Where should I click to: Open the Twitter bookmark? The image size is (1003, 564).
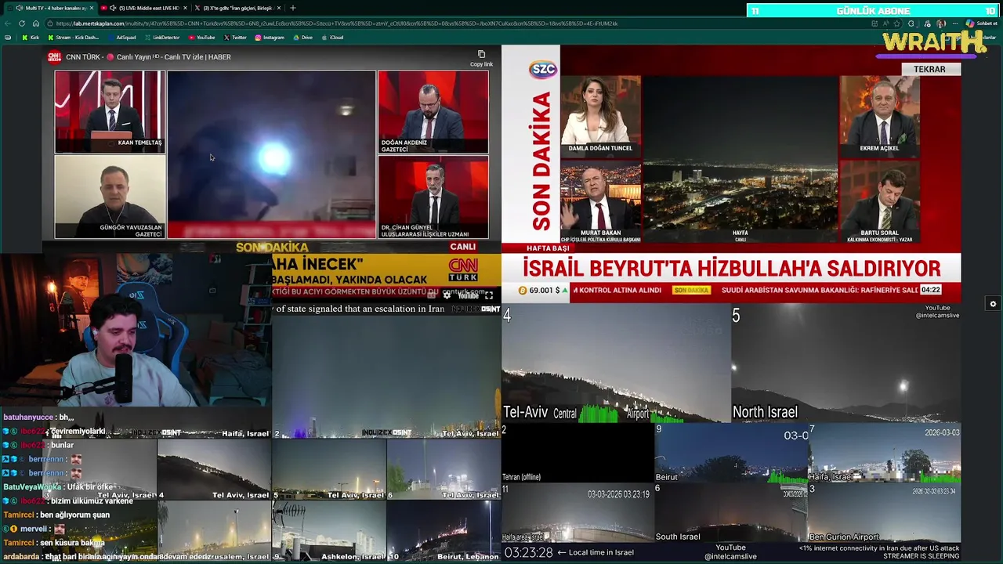(235, 38)
